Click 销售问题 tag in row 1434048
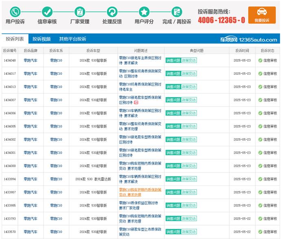 173,61
